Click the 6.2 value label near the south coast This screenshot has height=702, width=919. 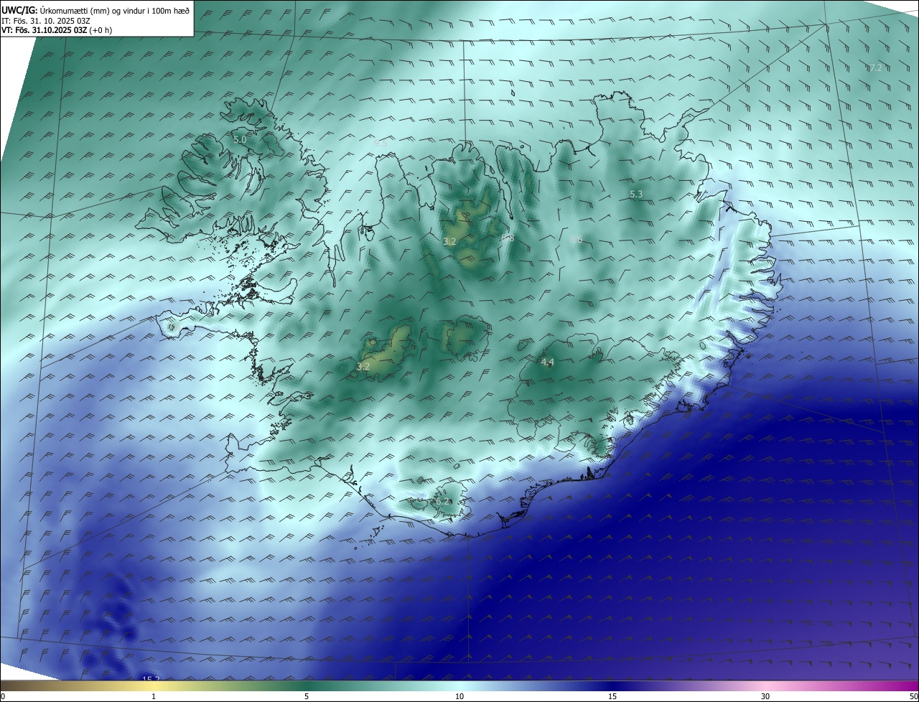(443, 500)
